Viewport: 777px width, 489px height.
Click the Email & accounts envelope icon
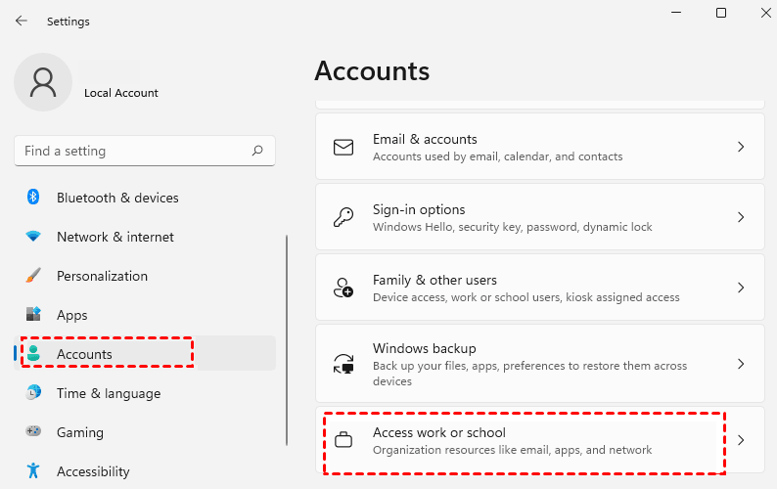pyautogui.click(x=343, y=147)
